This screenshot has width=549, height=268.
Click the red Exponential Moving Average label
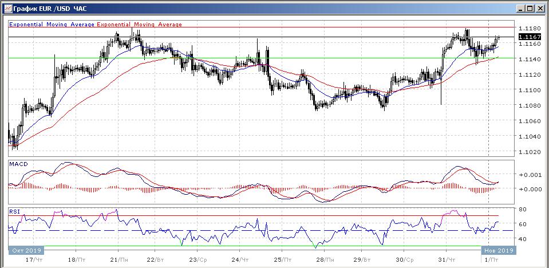[x=140, y=25]
